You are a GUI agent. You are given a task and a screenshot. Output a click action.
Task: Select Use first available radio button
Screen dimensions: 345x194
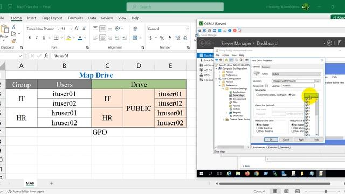click(x=257, y=95)
